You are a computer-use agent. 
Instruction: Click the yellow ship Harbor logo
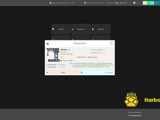tap(131, 99)
